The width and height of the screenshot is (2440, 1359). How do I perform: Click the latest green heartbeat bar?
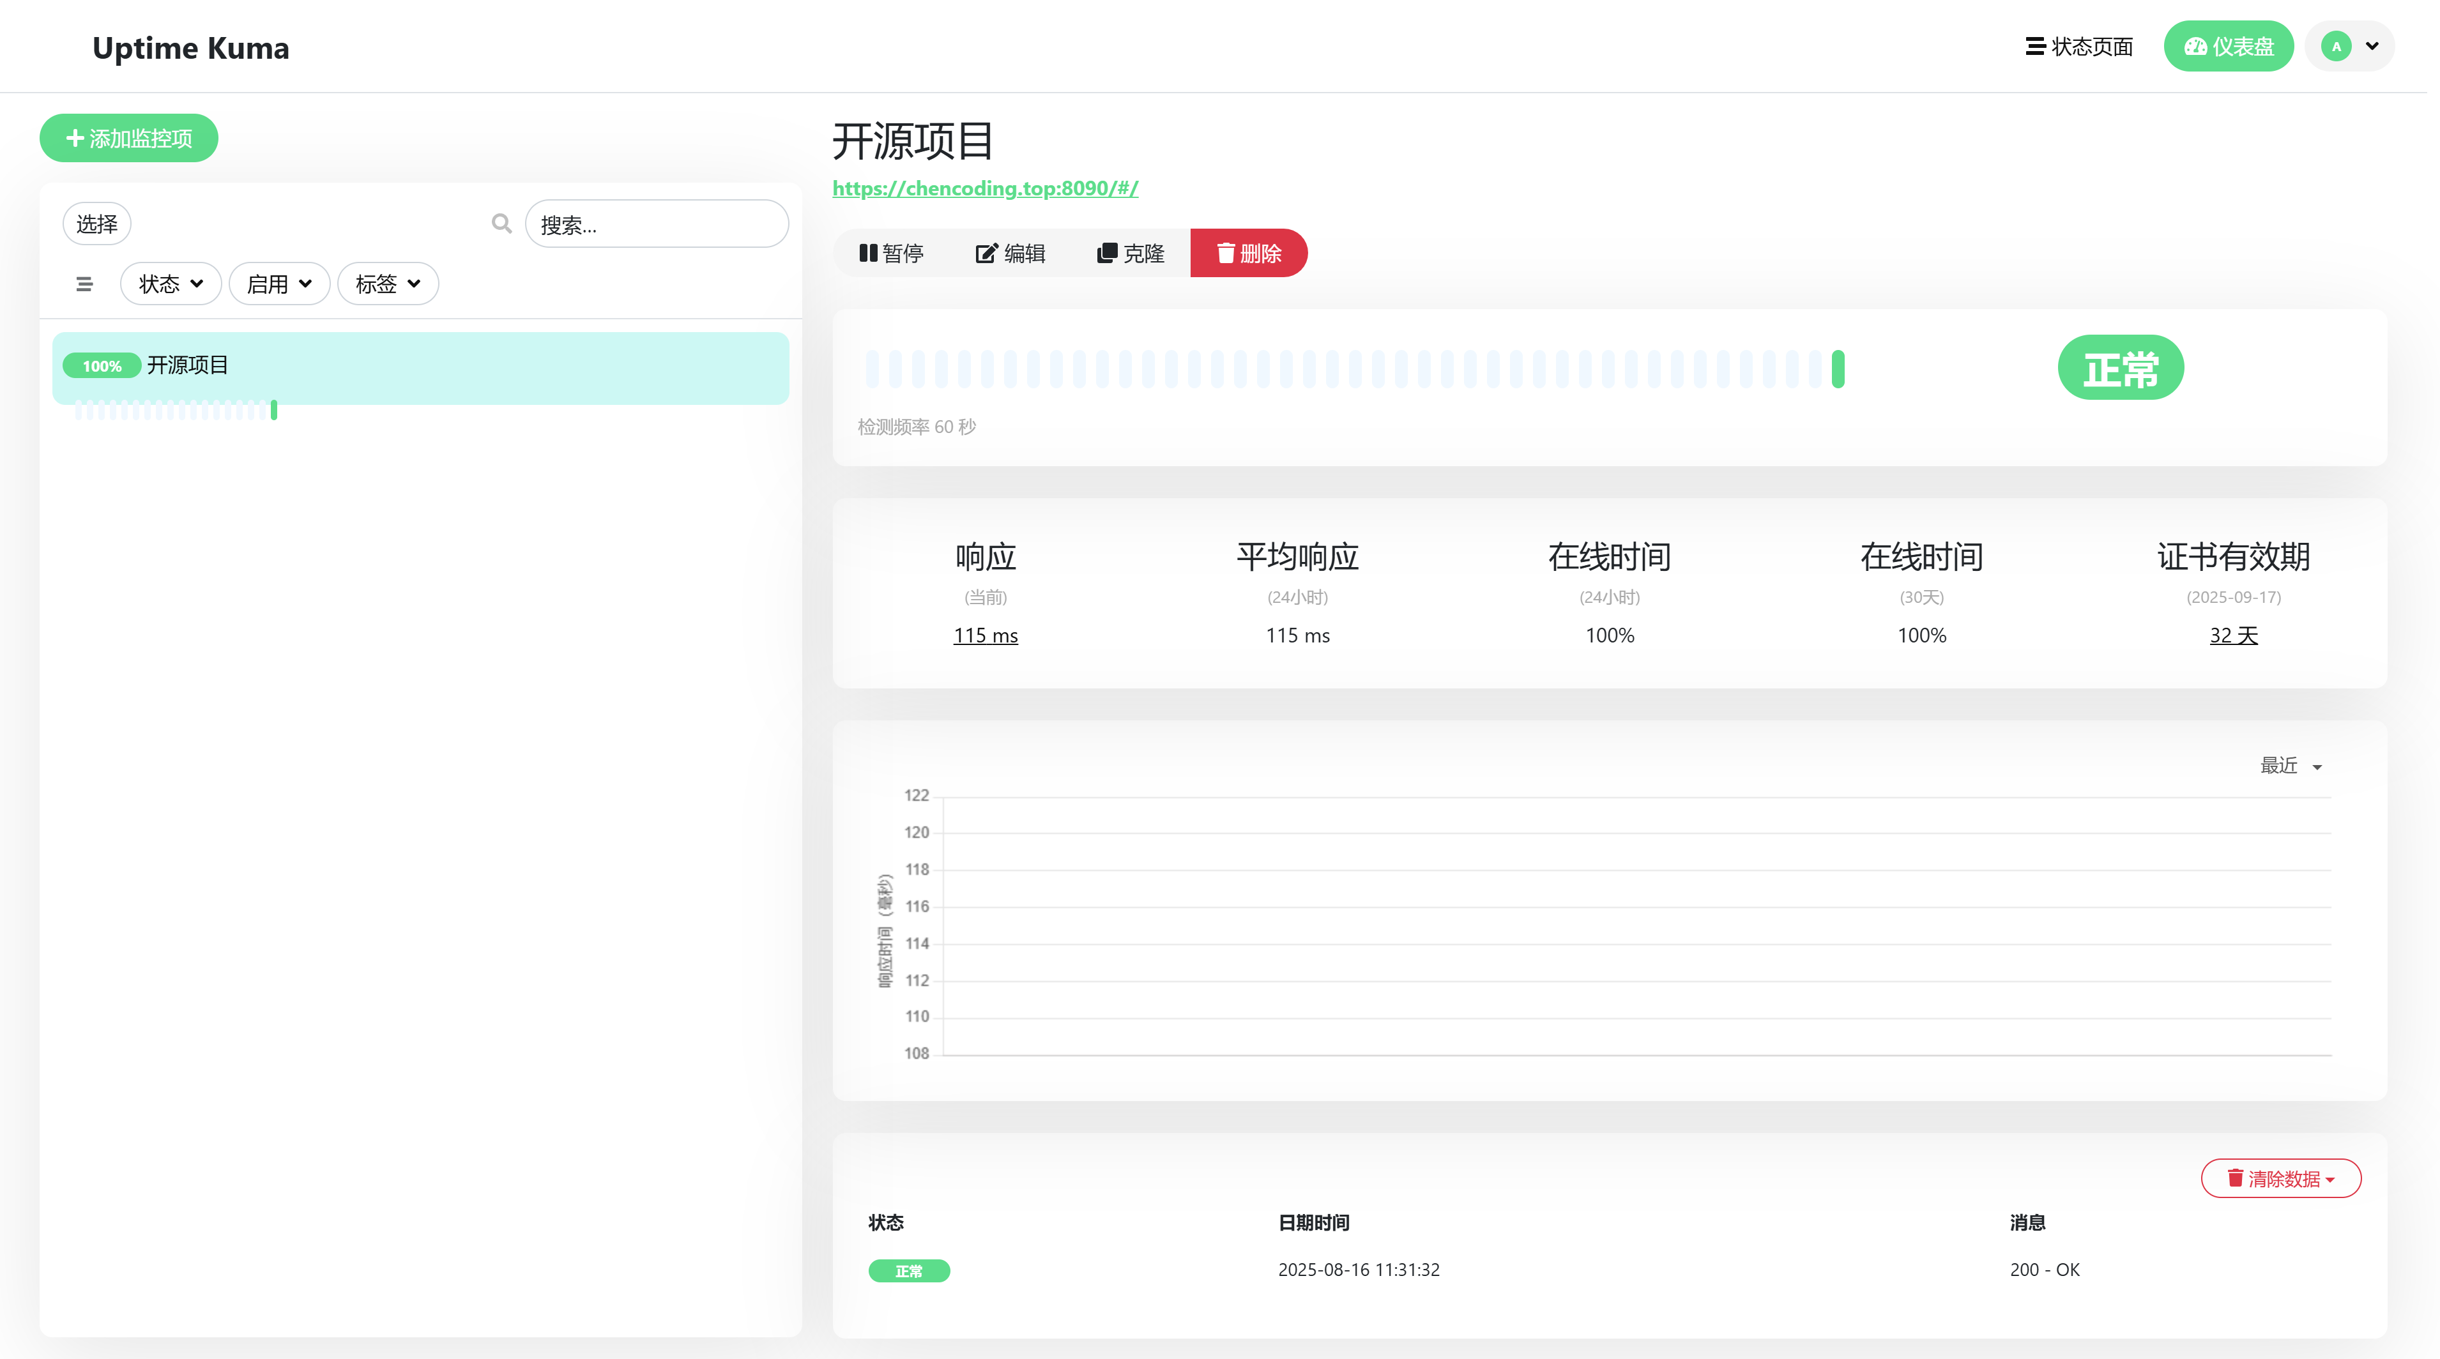tap(1838, 368)
